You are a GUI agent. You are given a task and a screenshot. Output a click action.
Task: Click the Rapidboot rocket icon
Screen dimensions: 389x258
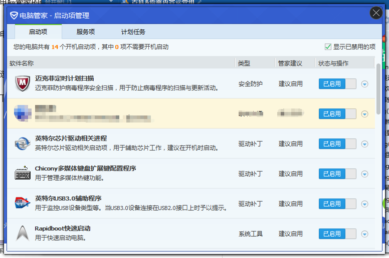click(x=23, y=233)
